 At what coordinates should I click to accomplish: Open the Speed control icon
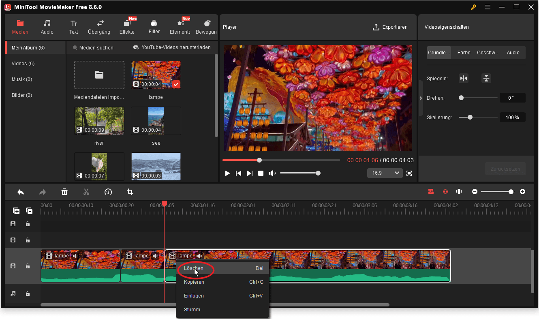click(108, 192)
